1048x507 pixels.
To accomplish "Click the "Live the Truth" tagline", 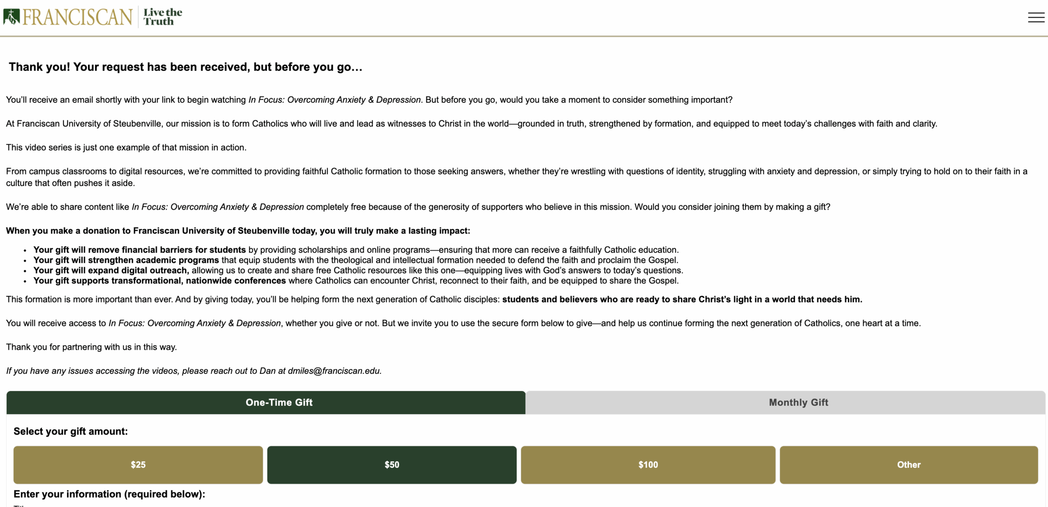I will (163, 17).
